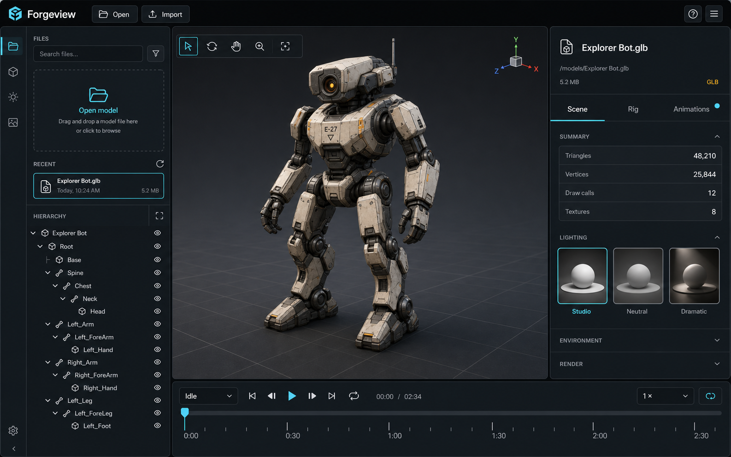Collapse the Lighting section
The width and height of the screenshot is (731, 457).
pos(717,238)
